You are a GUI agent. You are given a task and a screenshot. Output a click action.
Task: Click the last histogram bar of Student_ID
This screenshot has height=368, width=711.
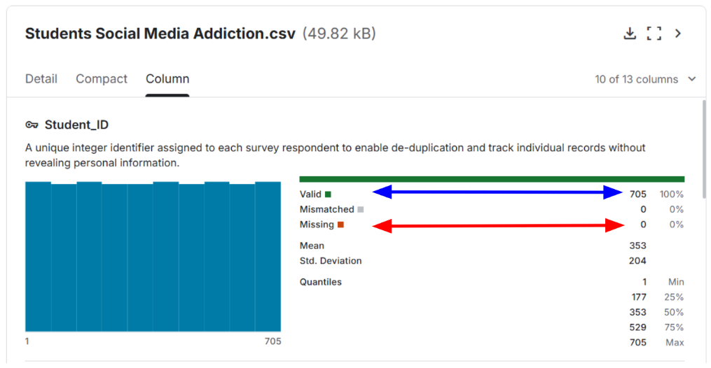pos(268,256)
